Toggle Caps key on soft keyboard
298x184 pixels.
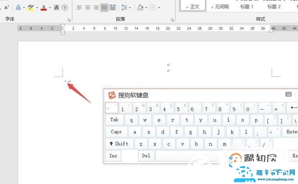pyautogui.click(x=116, y=132)
